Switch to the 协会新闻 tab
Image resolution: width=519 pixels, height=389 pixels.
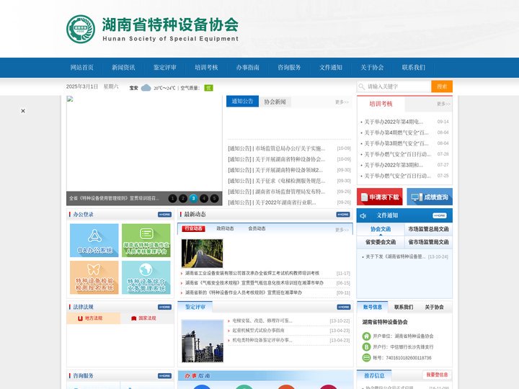pyautogui.click(x=275, y=102)
